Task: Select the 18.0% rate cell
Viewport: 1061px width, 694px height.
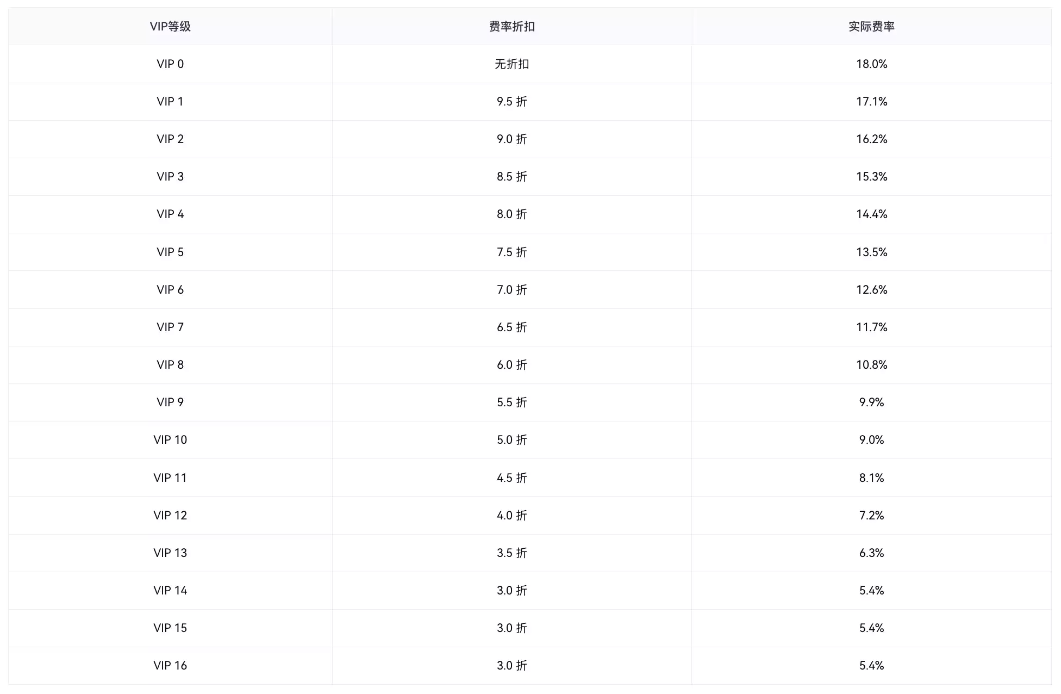Action: point(871,64)
